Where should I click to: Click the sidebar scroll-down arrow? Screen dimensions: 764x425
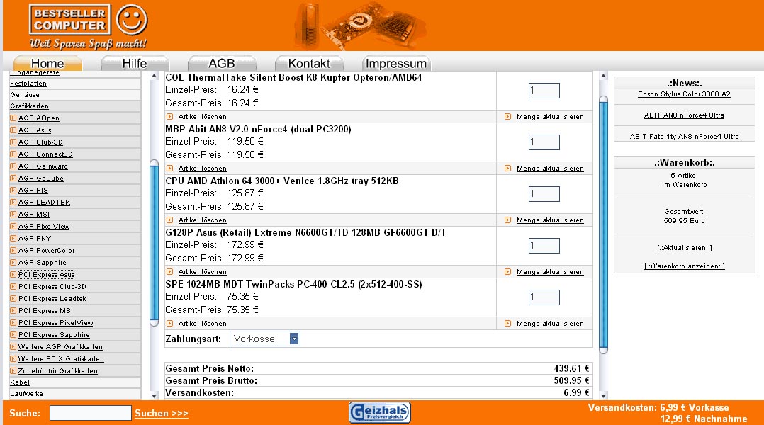154,396
